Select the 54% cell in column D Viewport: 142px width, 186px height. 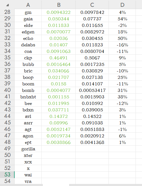point(122,19)
